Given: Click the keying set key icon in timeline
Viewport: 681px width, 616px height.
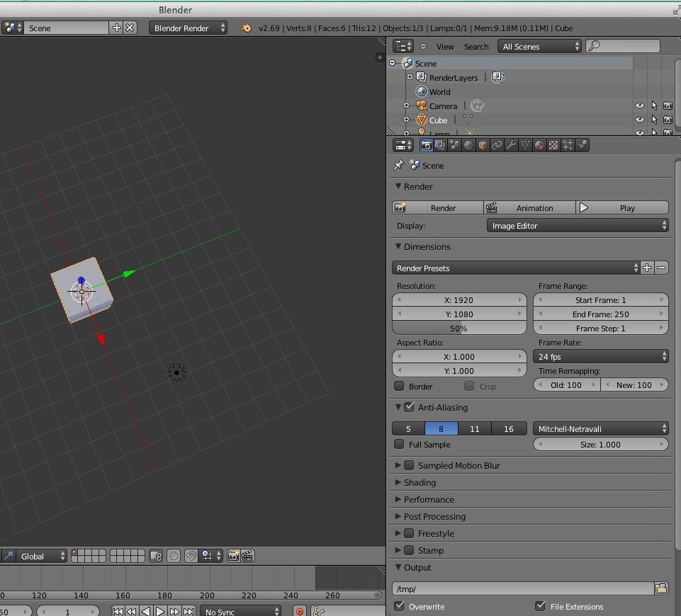Looking at the screenshot, I should click(x=318, y=611).
